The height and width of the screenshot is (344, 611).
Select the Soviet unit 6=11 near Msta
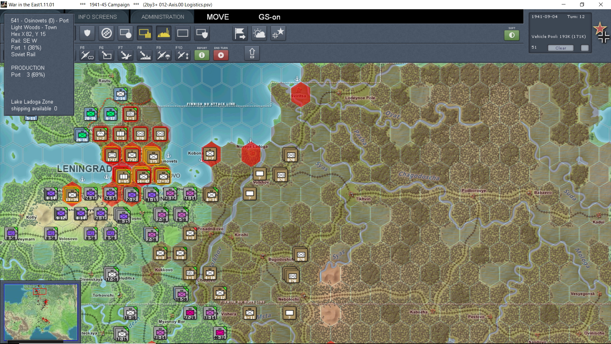[x=250, y=313]
